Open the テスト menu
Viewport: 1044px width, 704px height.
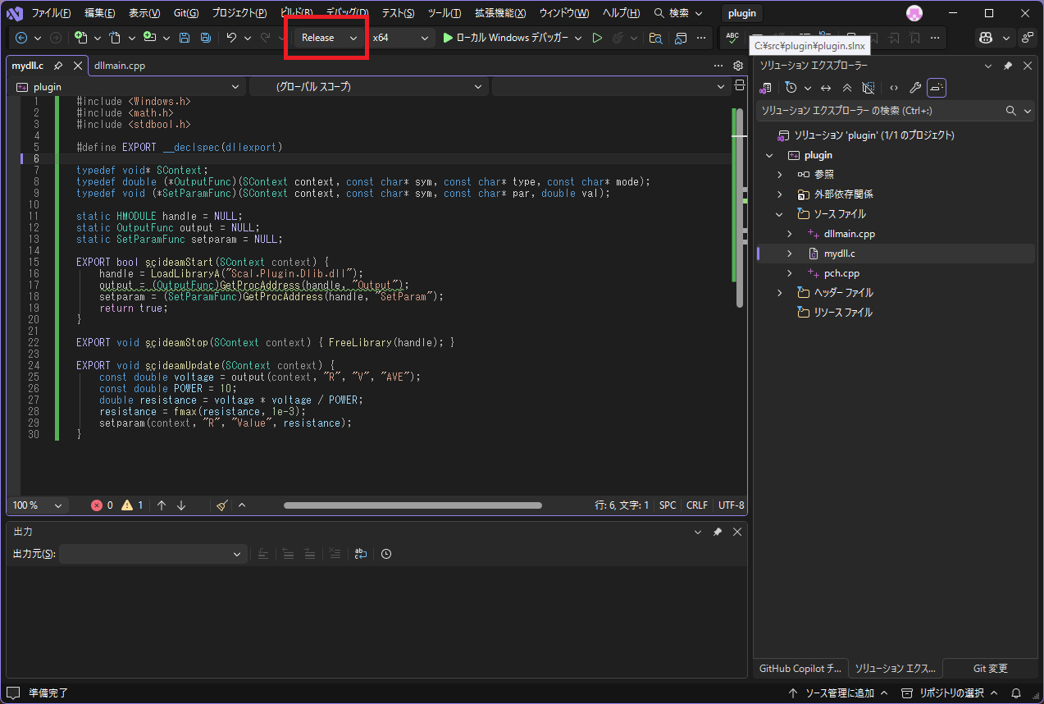[x=398, y=13]
